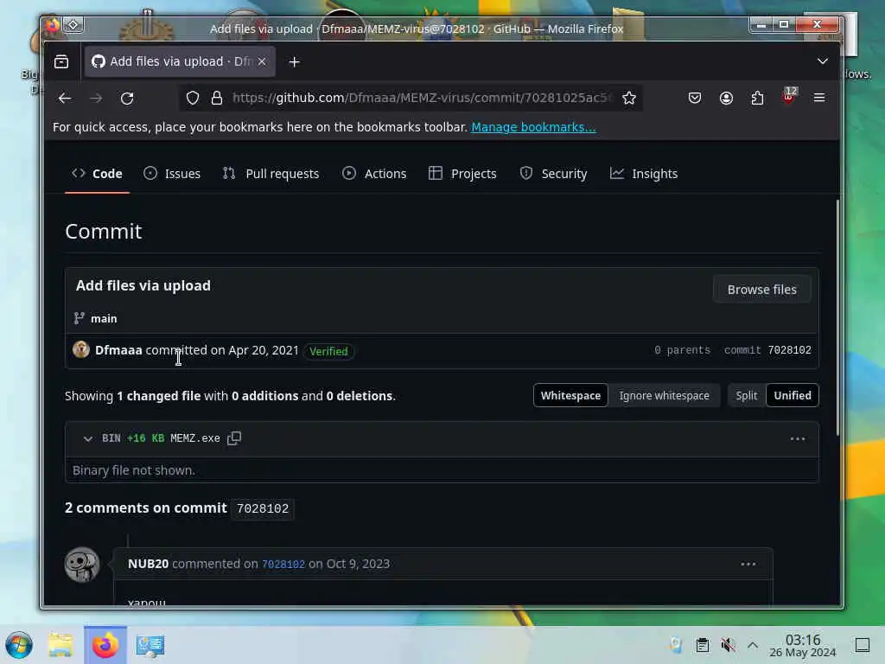The width and height of the screenshot is (885, 664).
Task: Collapse the MEMZ.exe file diff
Action: click(x=87, y=438)
